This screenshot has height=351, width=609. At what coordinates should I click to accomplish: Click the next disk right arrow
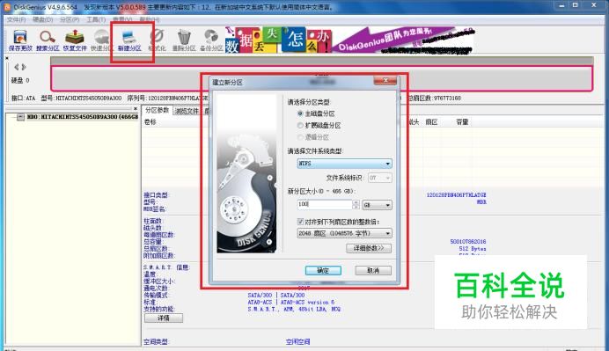(24, 67)
